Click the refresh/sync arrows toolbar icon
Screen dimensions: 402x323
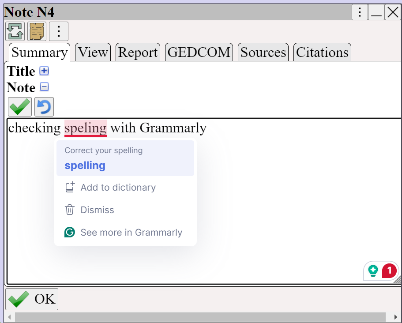(15, 31)
